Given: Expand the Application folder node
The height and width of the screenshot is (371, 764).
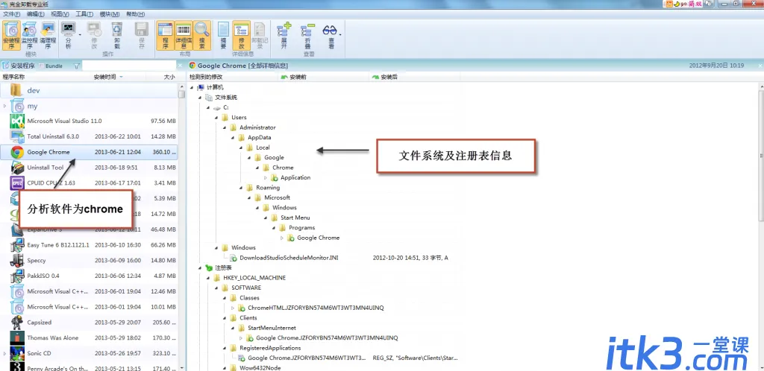Looking at the screenshot, I should coord(266,177).
